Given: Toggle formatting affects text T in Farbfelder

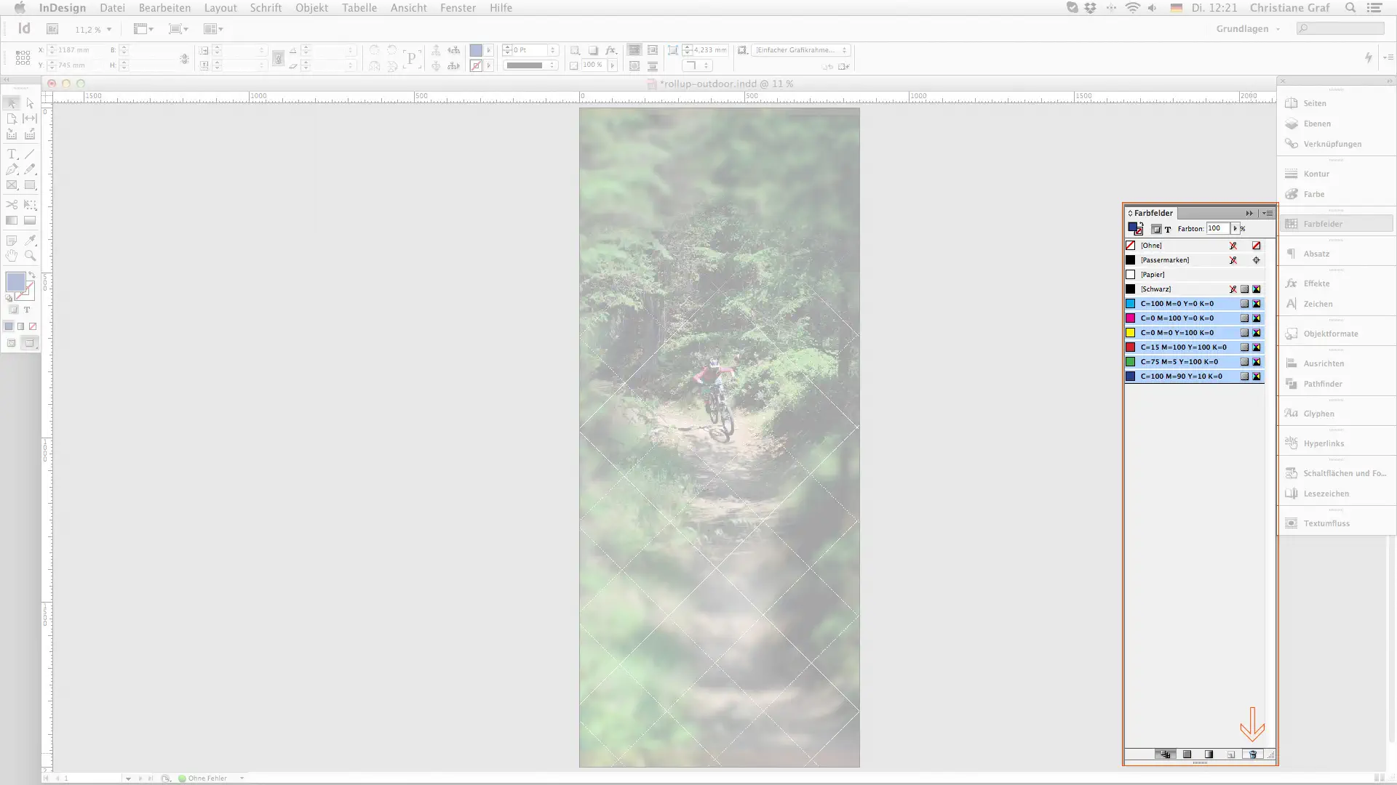Looking at the screenshot, I should pos(1168,229).
